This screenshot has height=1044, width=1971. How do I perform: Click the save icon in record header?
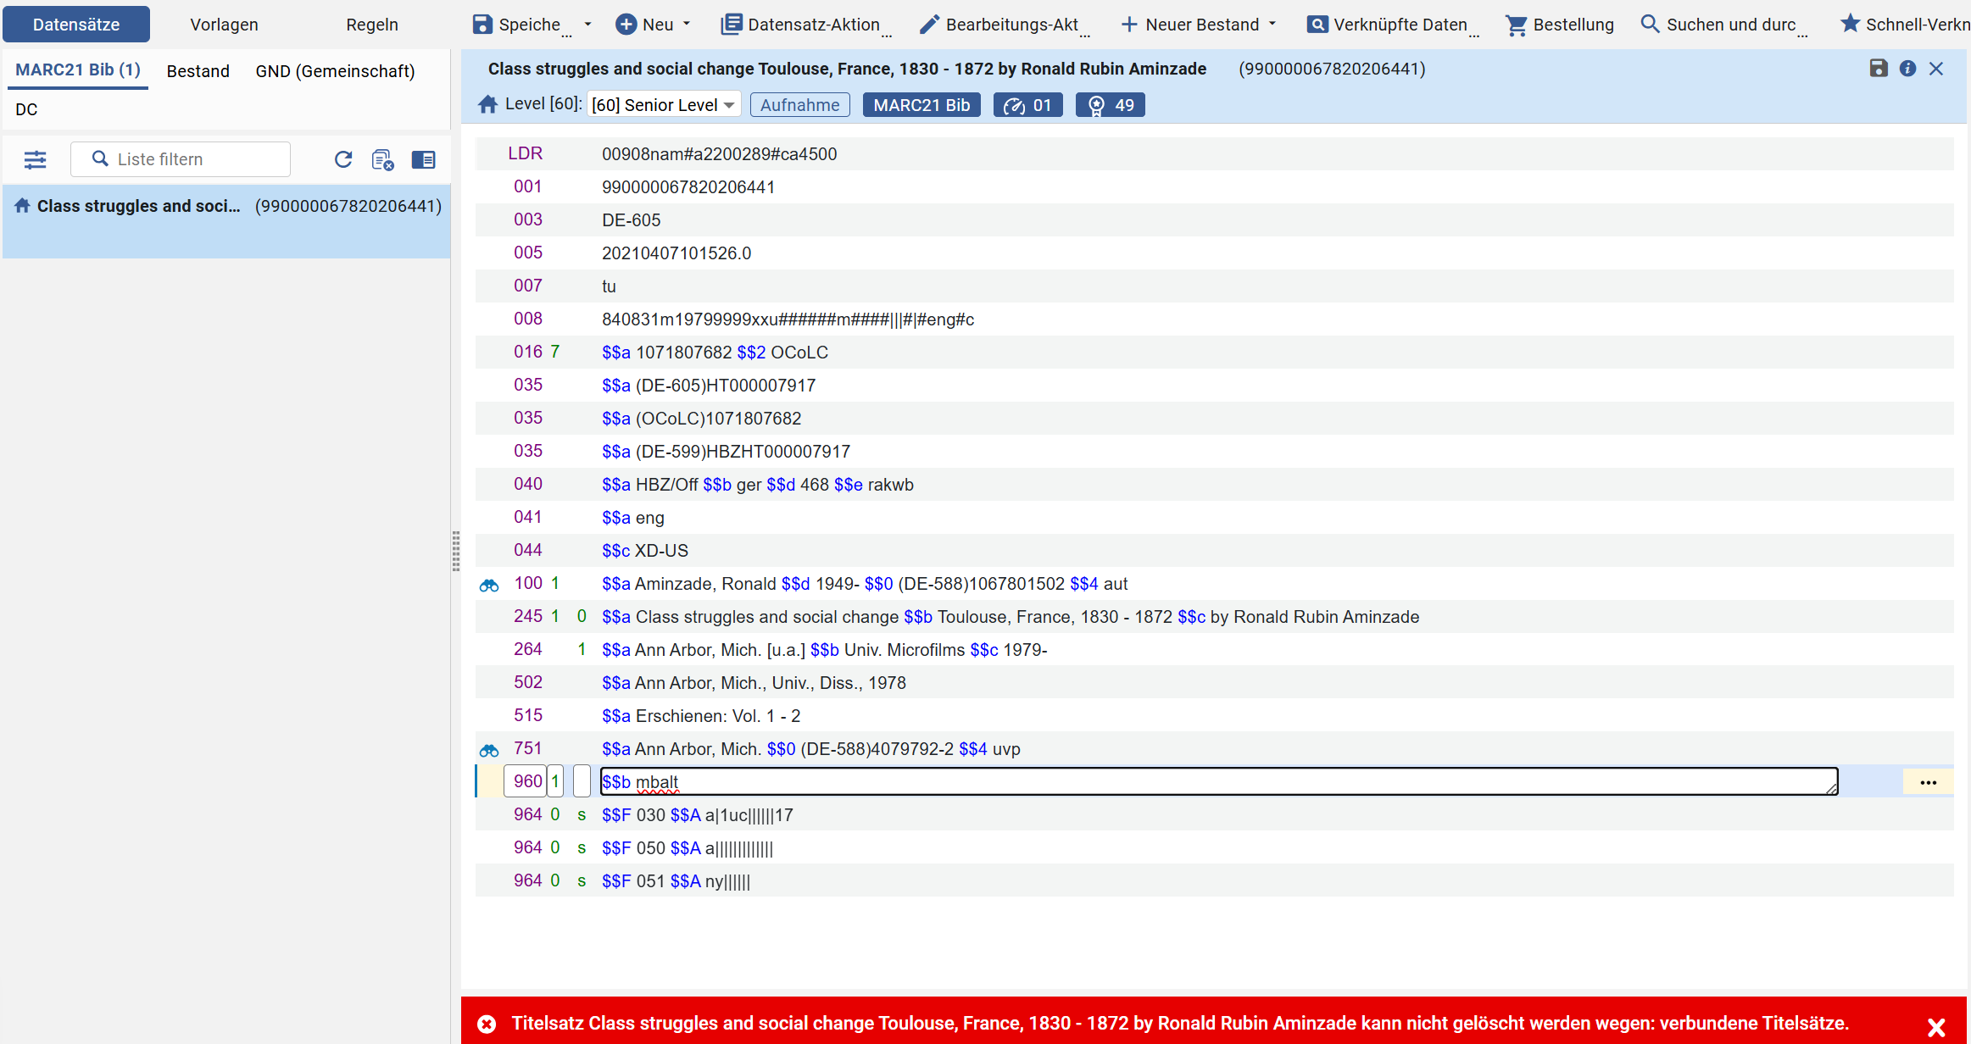click(1879, 69)
